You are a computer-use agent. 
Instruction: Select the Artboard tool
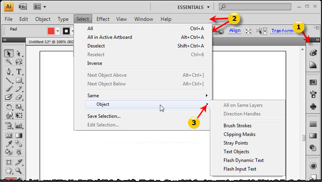pos(8,162)
